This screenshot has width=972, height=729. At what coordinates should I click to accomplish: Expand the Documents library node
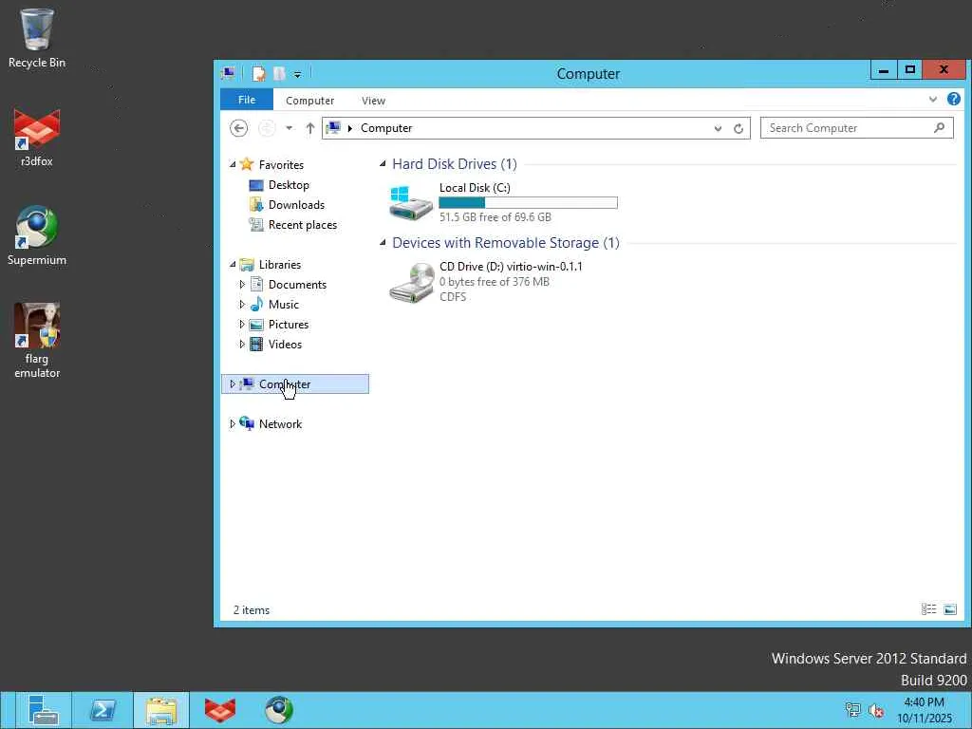[242, 285]
